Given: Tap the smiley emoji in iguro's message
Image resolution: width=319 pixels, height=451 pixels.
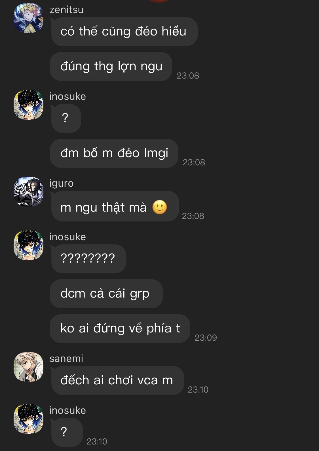Looking at the screenshot, I should tap(160, 207).
